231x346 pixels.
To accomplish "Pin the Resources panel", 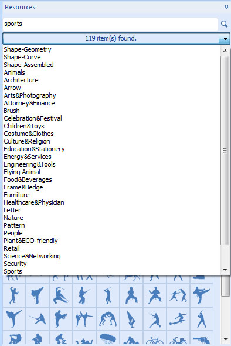I will (x=226, y=7).
